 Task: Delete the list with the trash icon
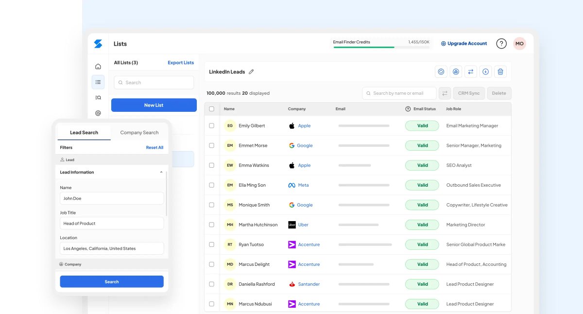click(x=500, y=71)
